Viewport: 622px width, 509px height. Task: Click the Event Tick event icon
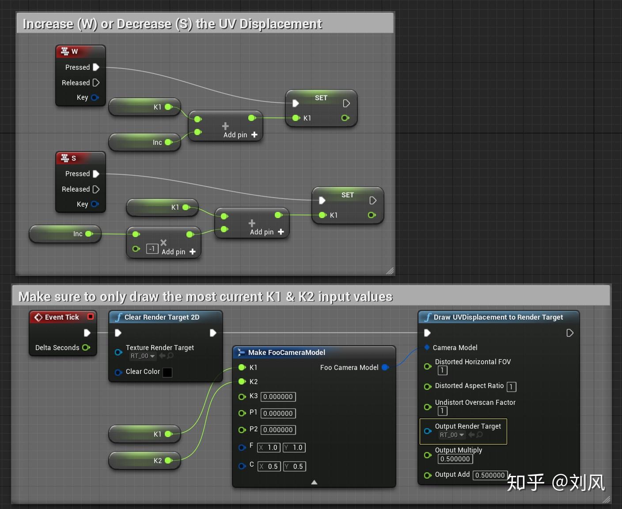point(39,317)
